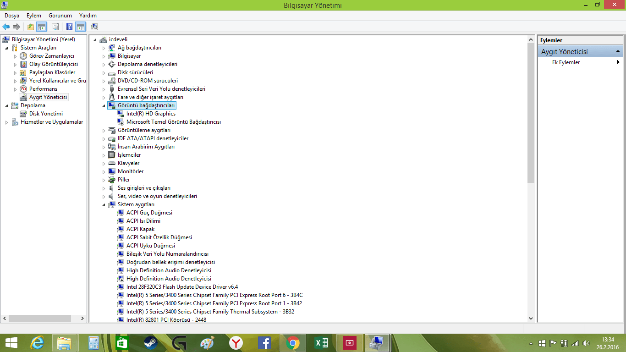Image resolution: width=626 pixels, height=352 pixels.
Task: Click the Ağ bağdaştırıcıları network icon
Action: (x=112, y=48)
